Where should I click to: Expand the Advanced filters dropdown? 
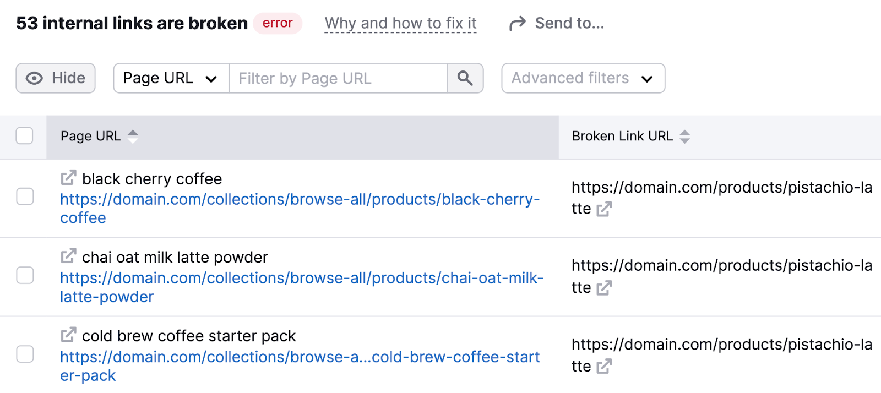pos(582,78)
